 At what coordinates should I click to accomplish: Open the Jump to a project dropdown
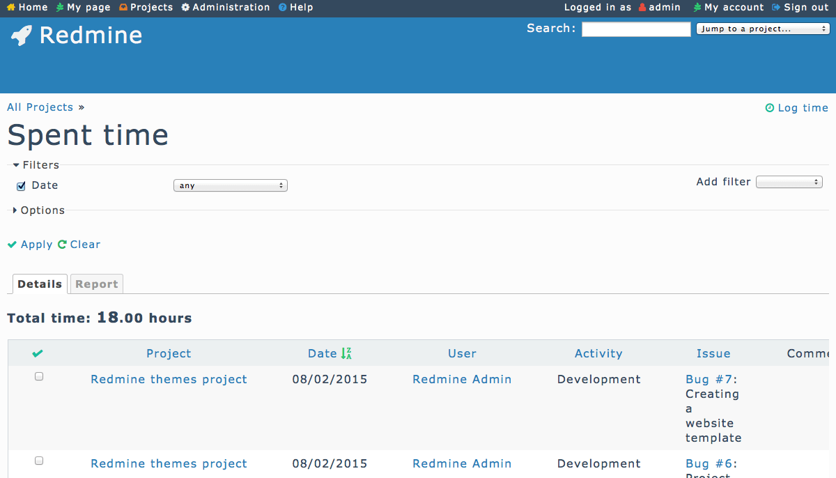[x=762, y=29]
